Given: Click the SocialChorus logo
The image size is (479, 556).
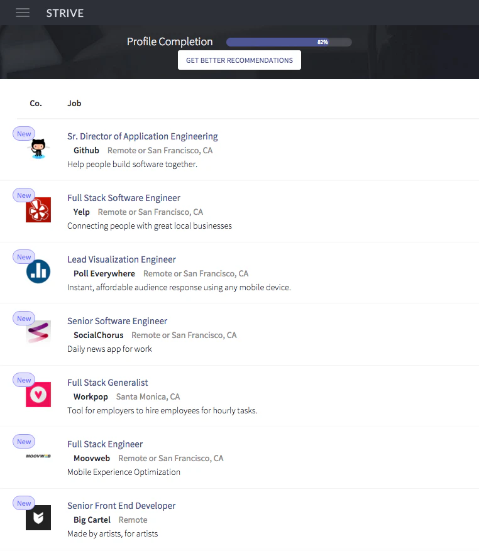Looking at the screenshot, I should point(38,332).
